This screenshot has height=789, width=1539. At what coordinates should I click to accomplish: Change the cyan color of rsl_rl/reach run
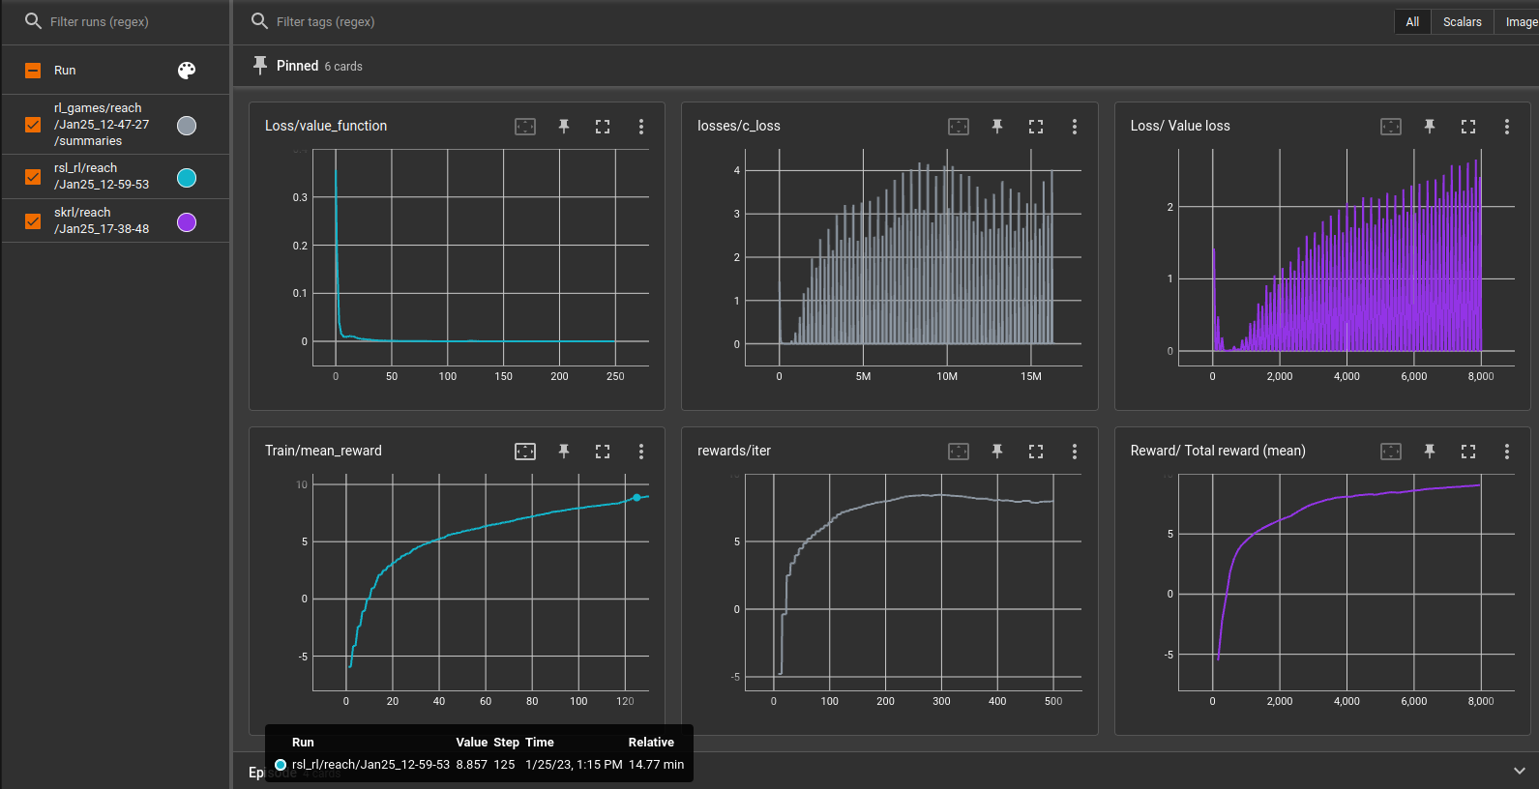187,178
